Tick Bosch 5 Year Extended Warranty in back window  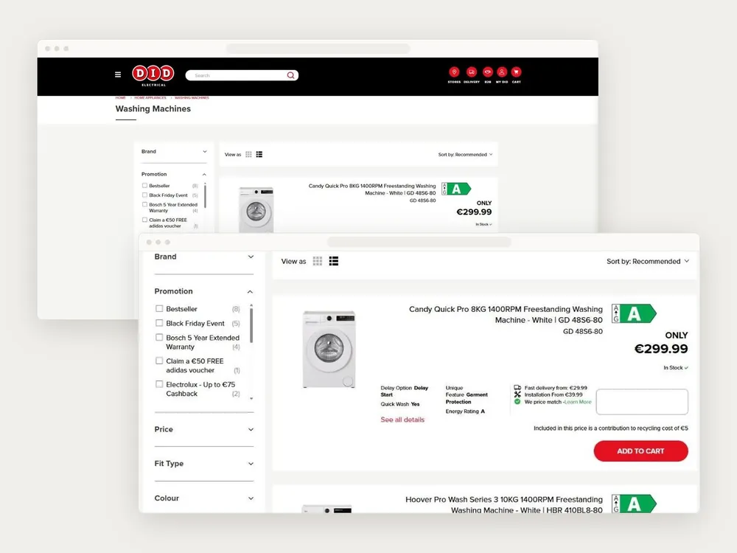coord(144,204)
